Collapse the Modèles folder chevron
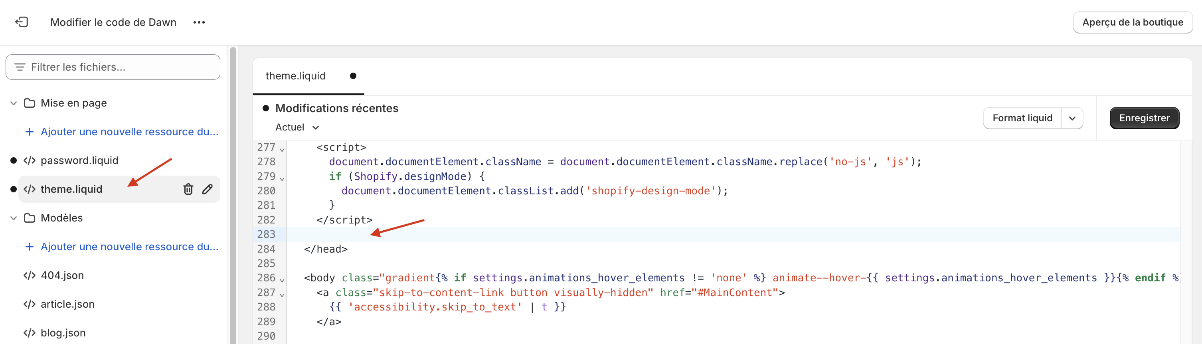1202x344 pixels. point(14,218)
